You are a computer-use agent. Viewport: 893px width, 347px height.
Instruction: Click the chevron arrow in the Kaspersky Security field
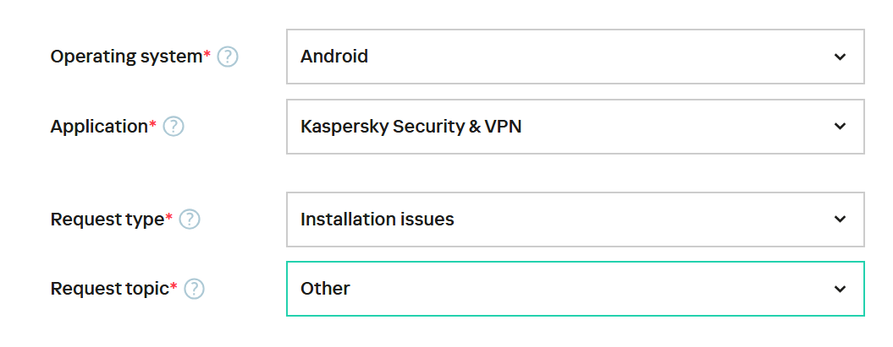coord(840,127)
